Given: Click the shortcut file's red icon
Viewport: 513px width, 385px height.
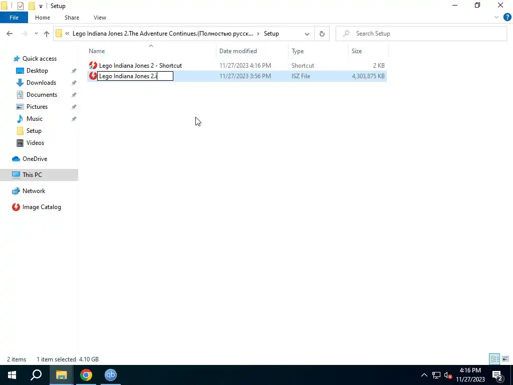Looking at the screenshot, I should (x=93, y=66).
